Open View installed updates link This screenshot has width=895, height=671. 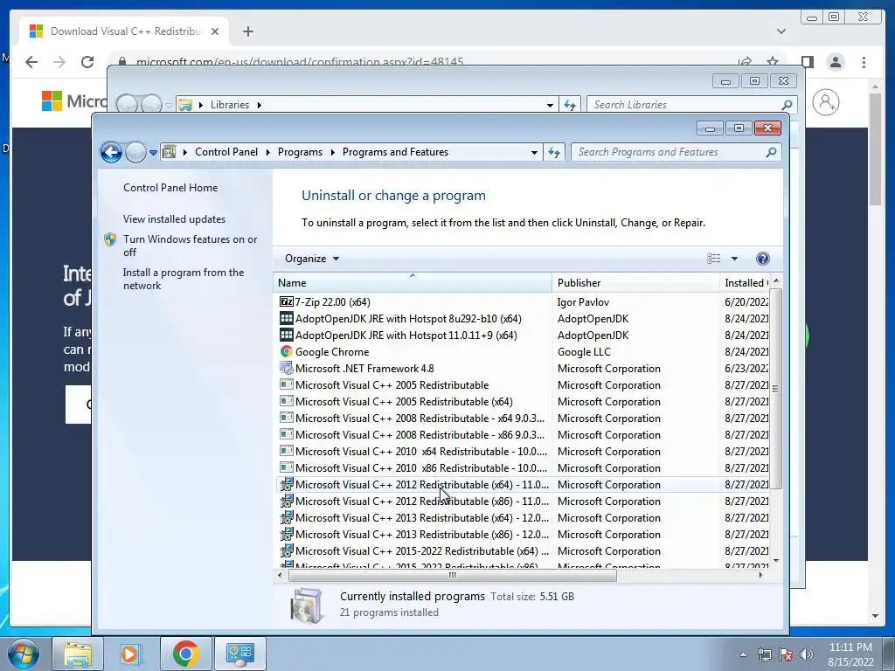pyautogui.click(x=174, y=219)
